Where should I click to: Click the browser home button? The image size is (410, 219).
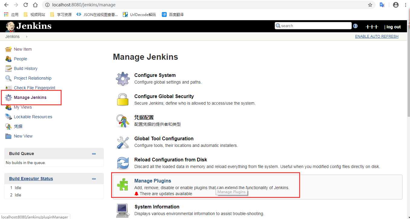[x=35, y=5]
